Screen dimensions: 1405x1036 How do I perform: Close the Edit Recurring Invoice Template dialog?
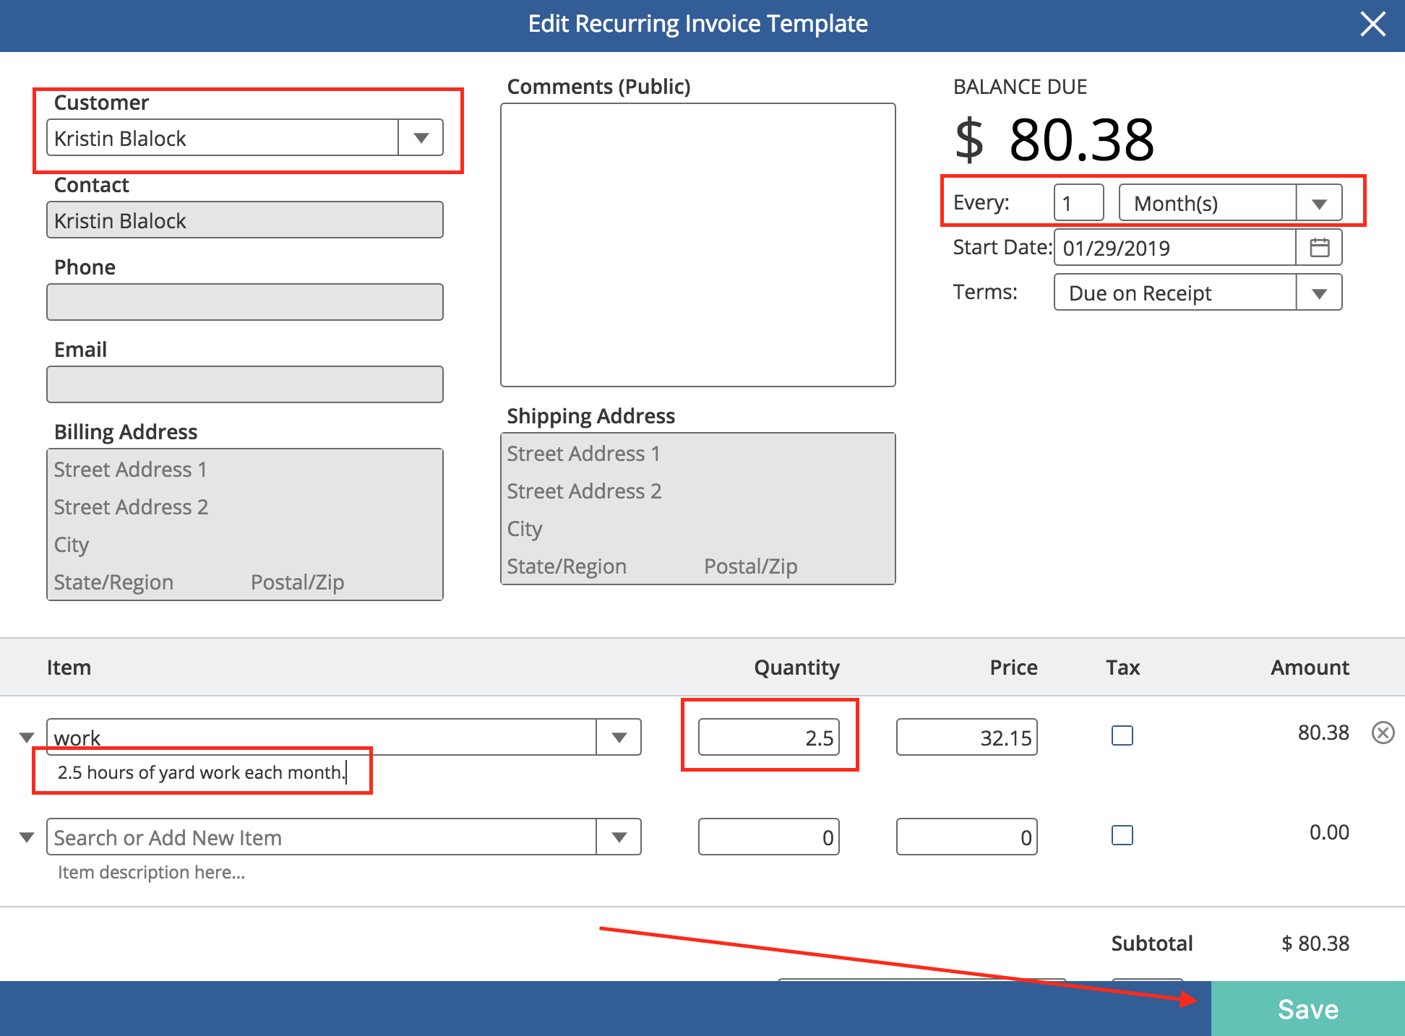(1372, 24)
